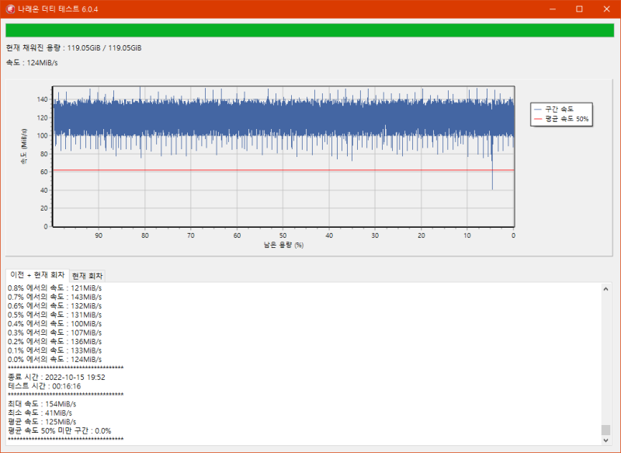The width and height of the screenshot is (621, 453).
Task: Click the '0.7% 에서의 속도 : 143MiB/s' line
Action: 54,298
